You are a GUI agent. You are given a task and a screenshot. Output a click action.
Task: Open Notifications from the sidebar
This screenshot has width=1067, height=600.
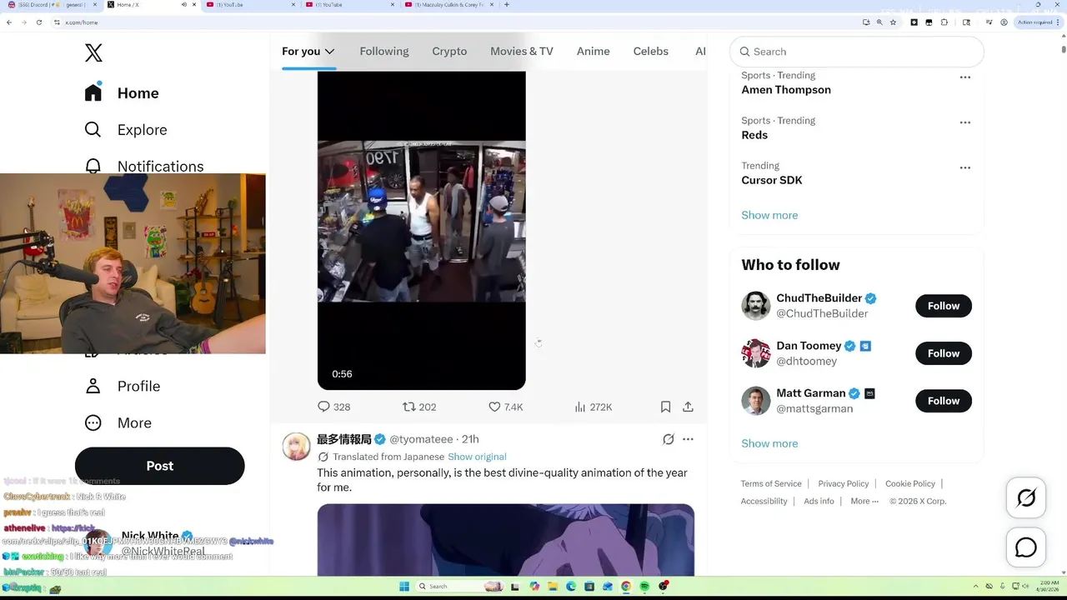click(143, 166)
